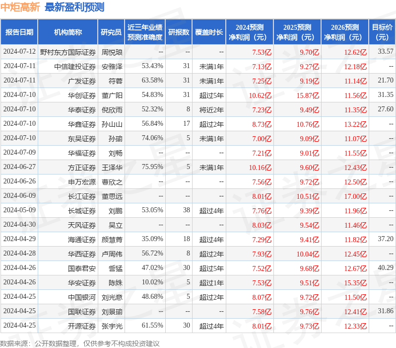Image resolution: width=396 pixels, height=348 pixels.
Task: Click target price 21.70
Action: (386, 81)
